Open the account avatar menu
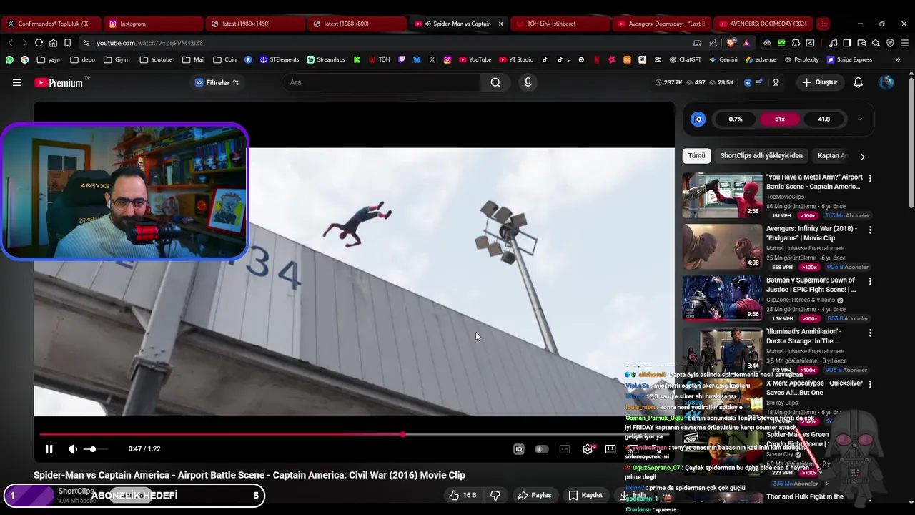Image resolution: width=915 pixels, height=515 pixels. tap(886, 82)
